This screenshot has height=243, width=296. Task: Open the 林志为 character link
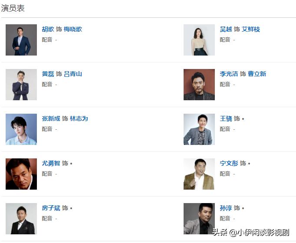point(79,119)
